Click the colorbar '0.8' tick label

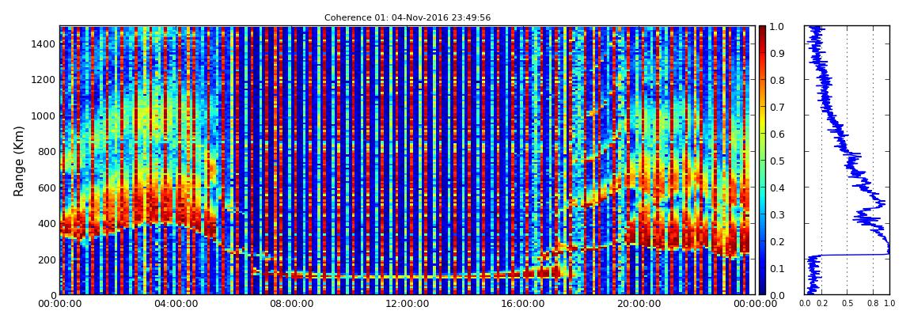pyautogui.click(x=776, y=80)
